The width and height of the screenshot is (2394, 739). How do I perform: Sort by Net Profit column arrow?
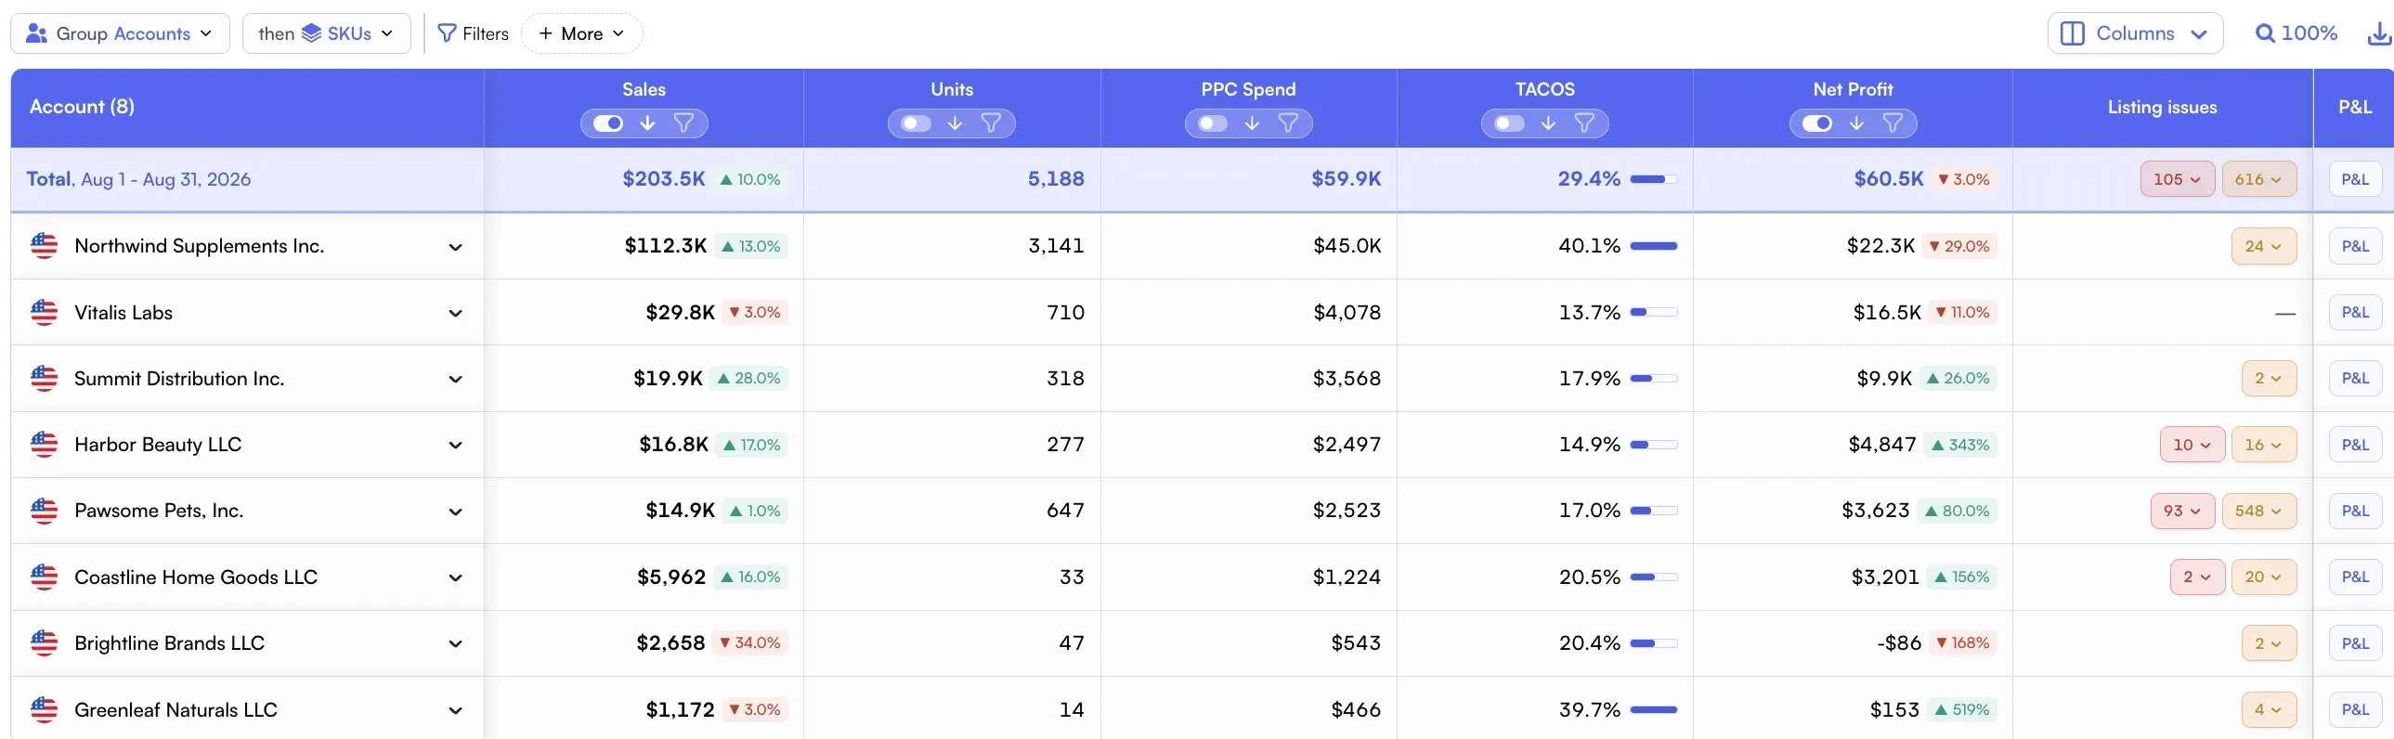click(x=1856, y=123)
